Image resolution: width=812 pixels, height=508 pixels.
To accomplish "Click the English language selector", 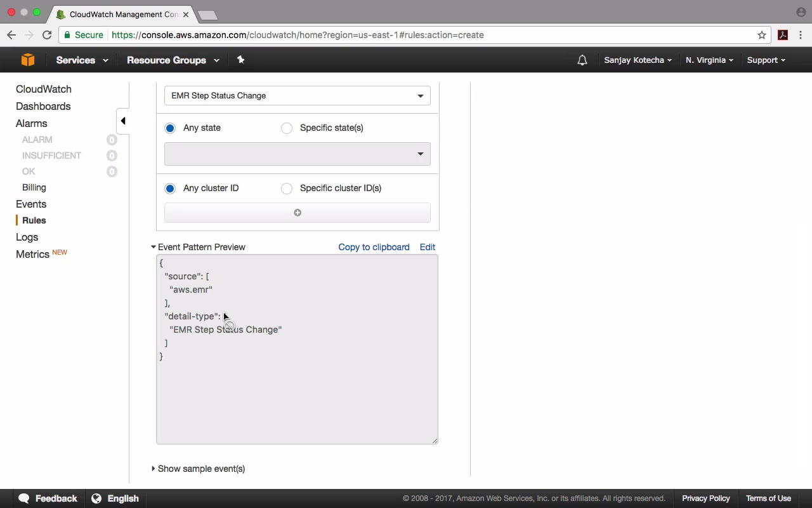I will click(115, 498).
